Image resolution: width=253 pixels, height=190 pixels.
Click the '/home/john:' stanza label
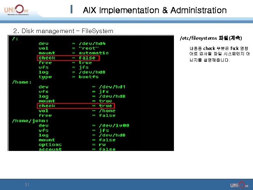coord(30,121)
